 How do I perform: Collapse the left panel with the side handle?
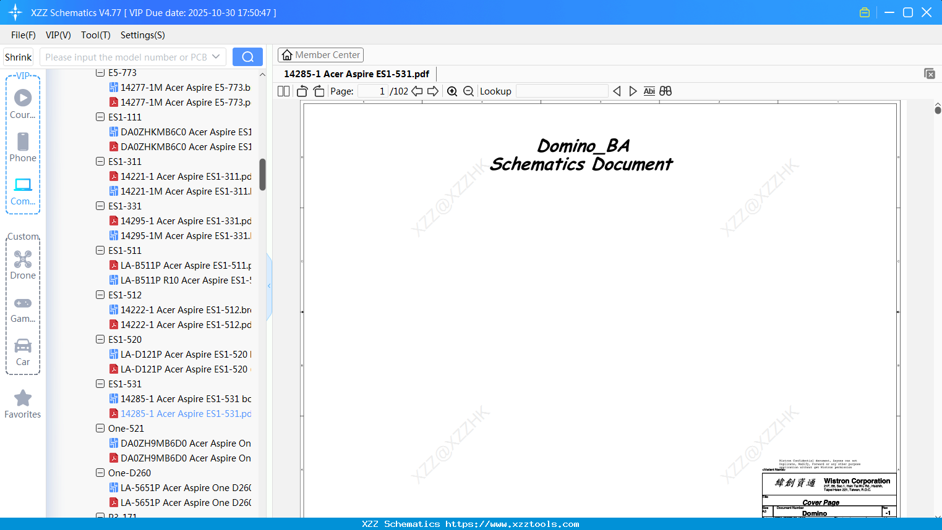click(x=269, y=286)
